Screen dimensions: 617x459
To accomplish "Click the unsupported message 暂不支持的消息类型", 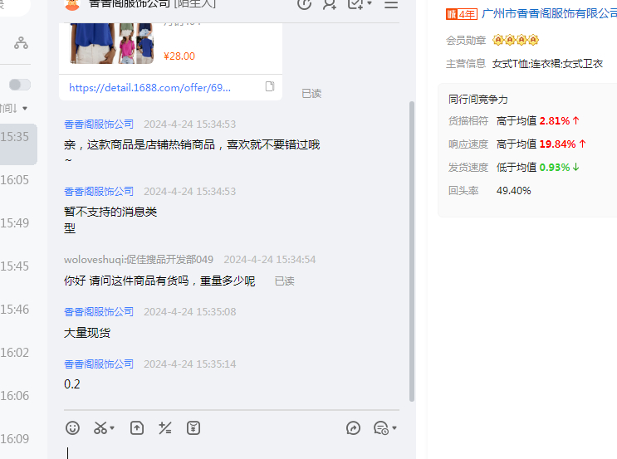I will tap(110, 220).
